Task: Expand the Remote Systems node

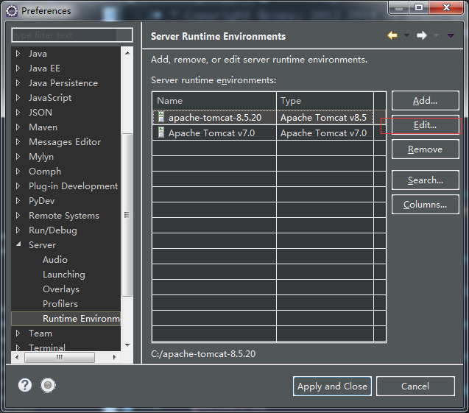Action: point(18,215)
